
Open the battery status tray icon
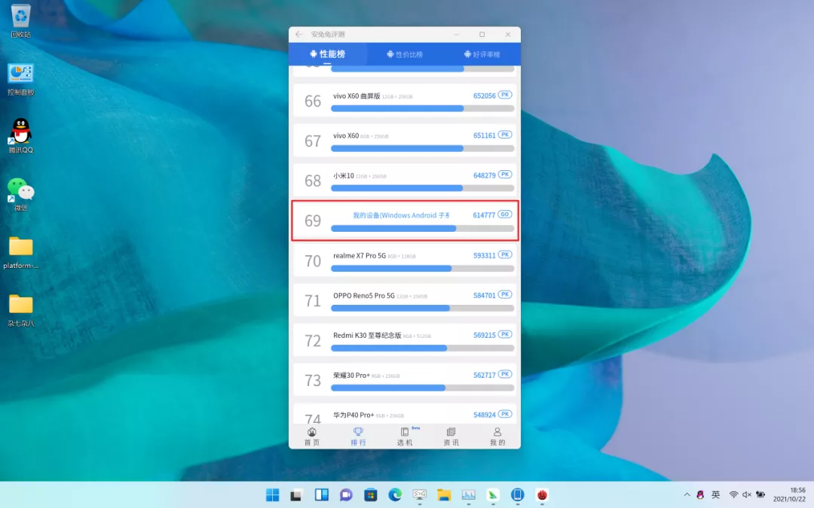click(760, 495)
